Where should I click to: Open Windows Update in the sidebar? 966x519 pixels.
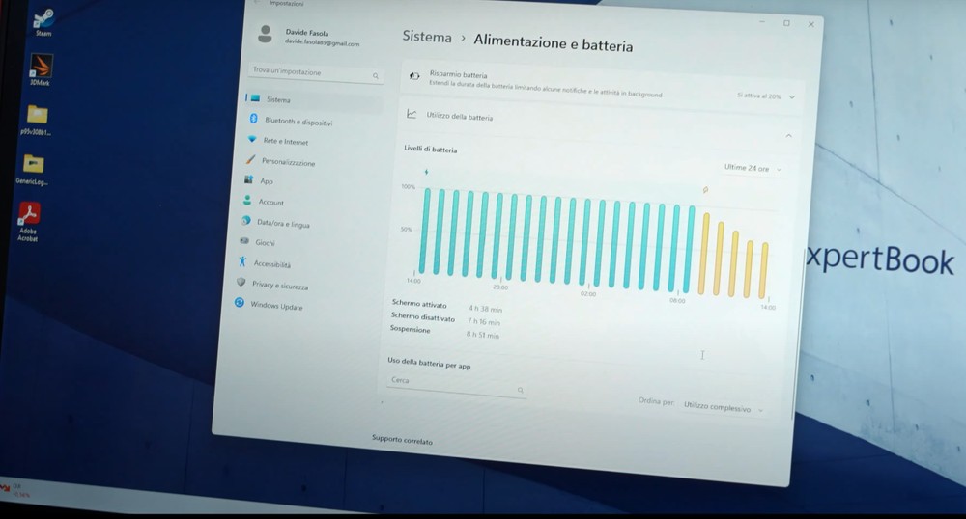[x=276, y=306]
